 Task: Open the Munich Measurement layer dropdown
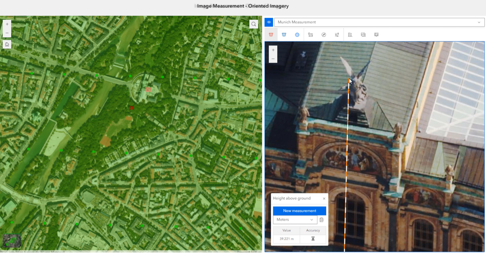(379, 22)
